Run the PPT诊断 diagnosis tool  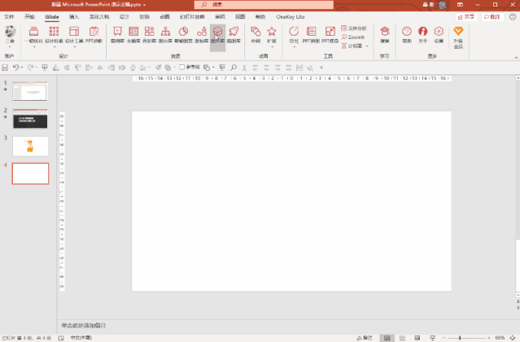coord(94,34)
